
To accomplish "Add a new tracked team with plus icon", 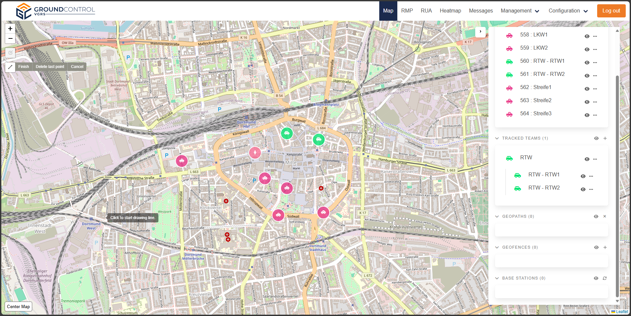I will 605,138.
